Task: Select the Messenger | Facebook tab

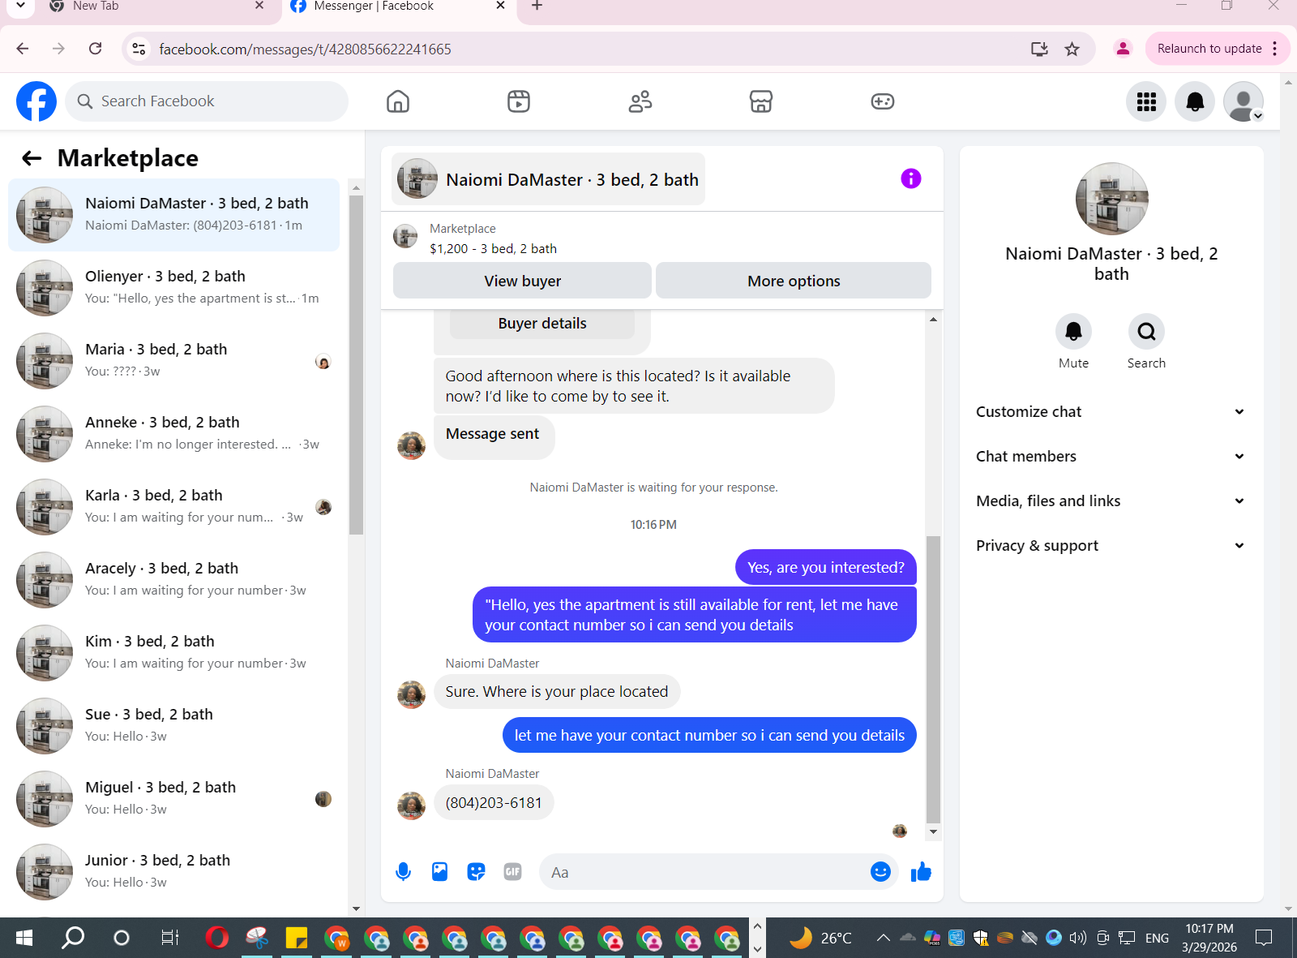Action: pyautogui.click(x=397, y=6)
